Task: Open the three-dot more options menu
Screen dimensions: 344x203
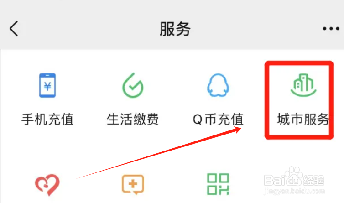Action: (x=331, y=29)
